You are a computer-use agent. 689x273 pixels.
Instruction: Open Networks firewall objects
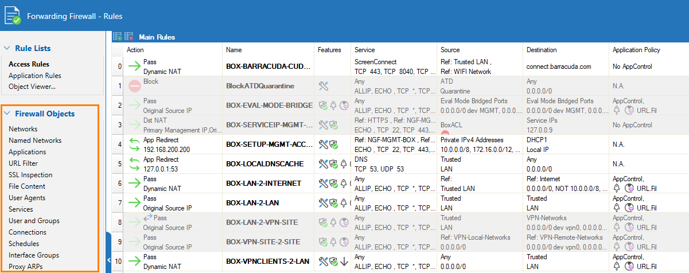point(23,129)
